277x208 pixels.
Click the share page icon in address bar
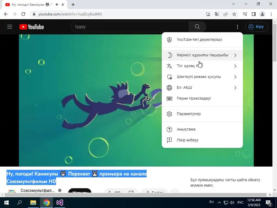tap(226, 14)
